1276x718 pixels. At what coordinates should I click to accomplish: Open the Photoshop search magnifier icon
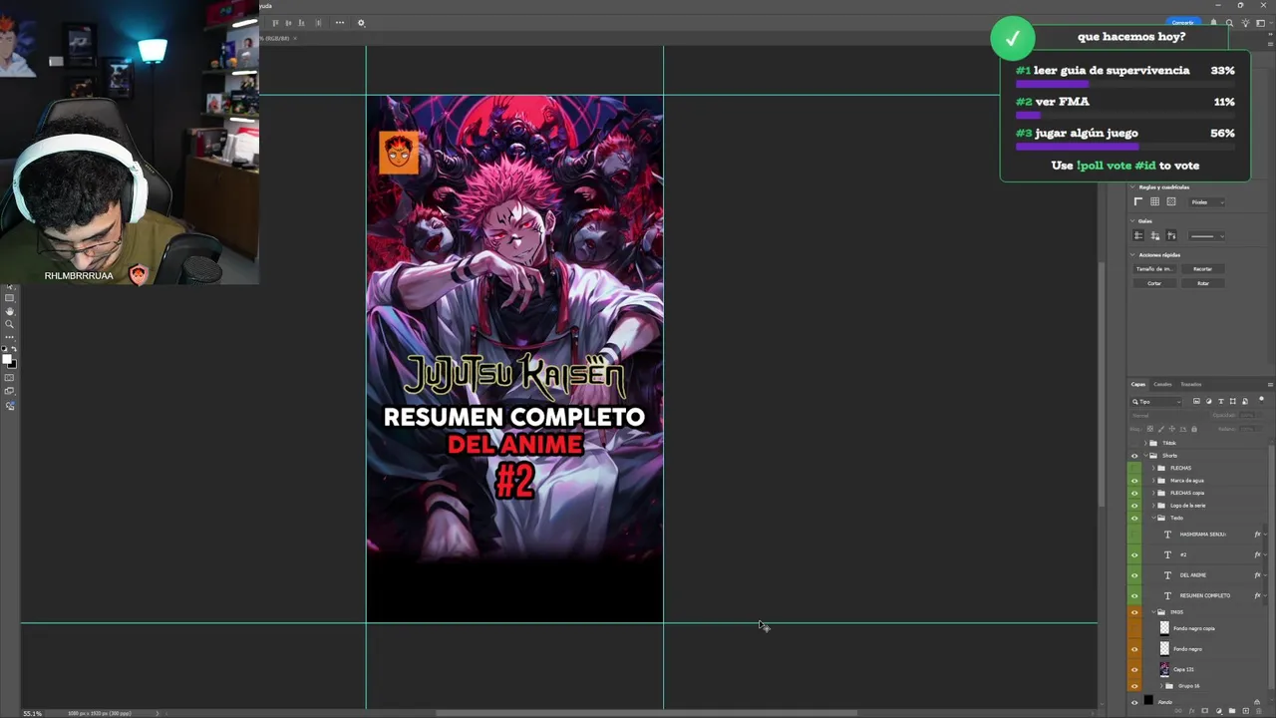[1229, 23]
